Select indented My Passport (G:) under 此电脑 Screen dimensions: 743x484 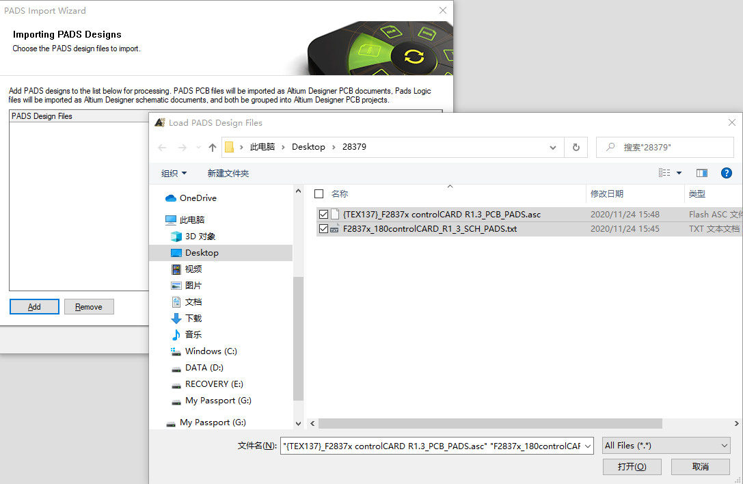click(x=218, y=401)
